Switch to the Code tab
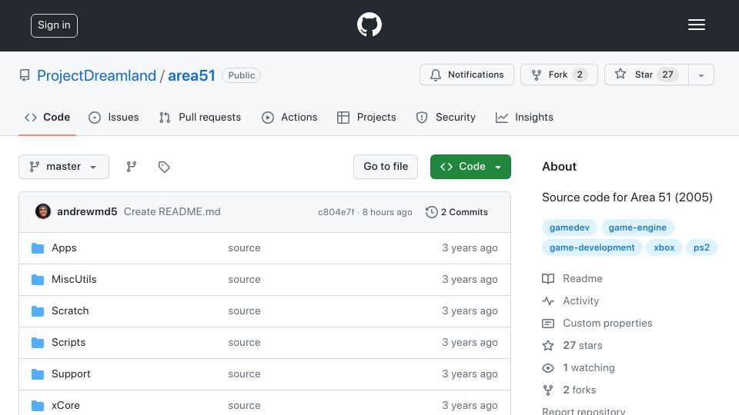The width and height of the screenshot is (739, 415). click(47, 117)
